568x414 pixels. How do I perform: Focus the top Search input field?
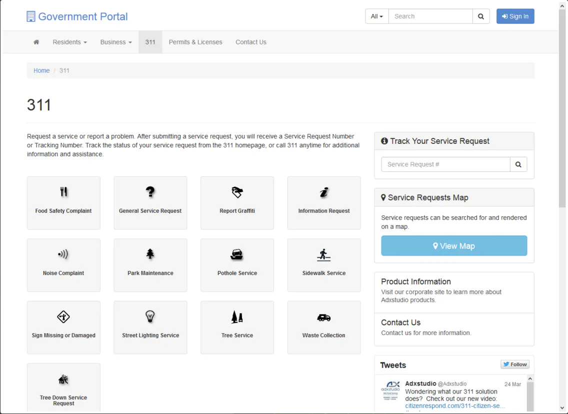430,16
